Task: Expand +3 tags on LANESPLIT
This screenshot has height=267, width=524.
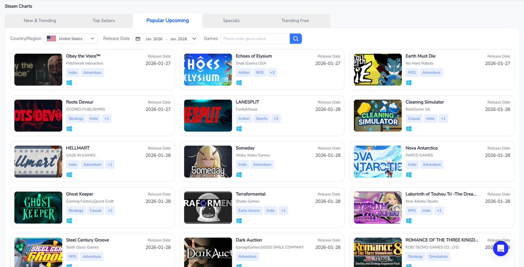Action: pos(276,118)
